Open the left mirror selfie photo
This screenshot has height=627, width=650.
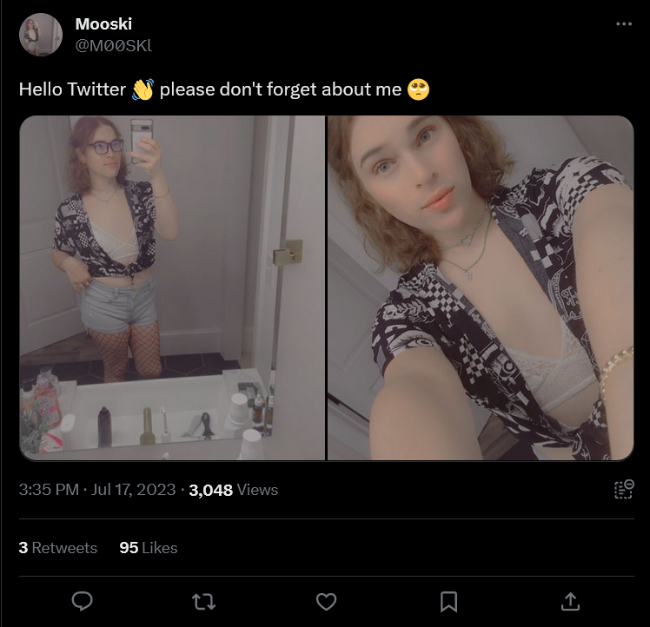tap(172, 288)
